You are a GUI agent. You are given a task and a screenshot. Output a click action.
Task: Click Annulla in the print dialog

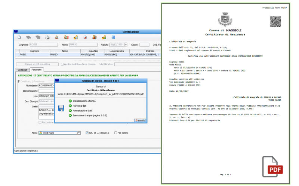click(140, 121)
